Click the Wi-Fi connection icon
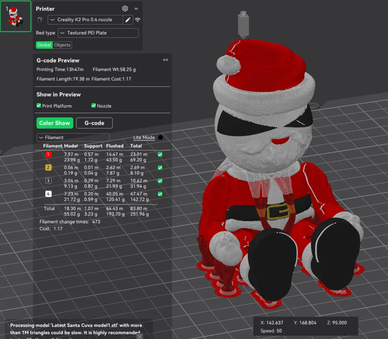The height and width of the screenshot is (339, 388). 138,20
